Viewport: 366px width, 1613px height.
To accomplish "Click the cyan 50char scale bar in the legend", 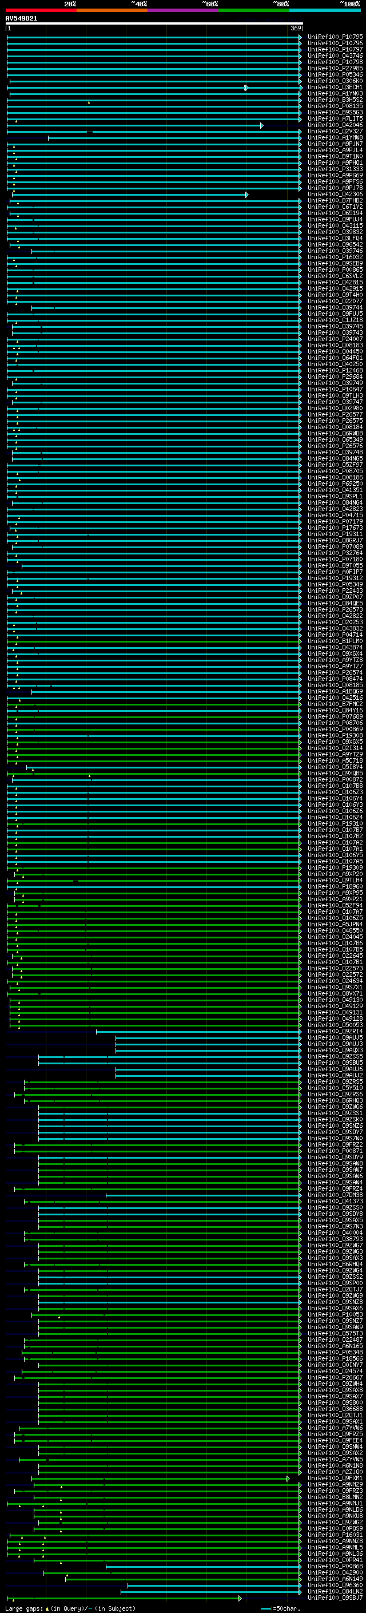I will pos(266,1608).
